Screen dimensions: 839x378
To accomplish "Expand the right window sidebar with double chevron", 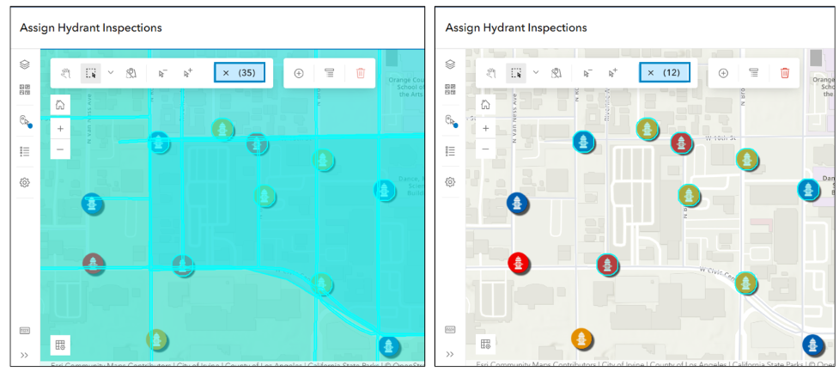I will [450, 355].
